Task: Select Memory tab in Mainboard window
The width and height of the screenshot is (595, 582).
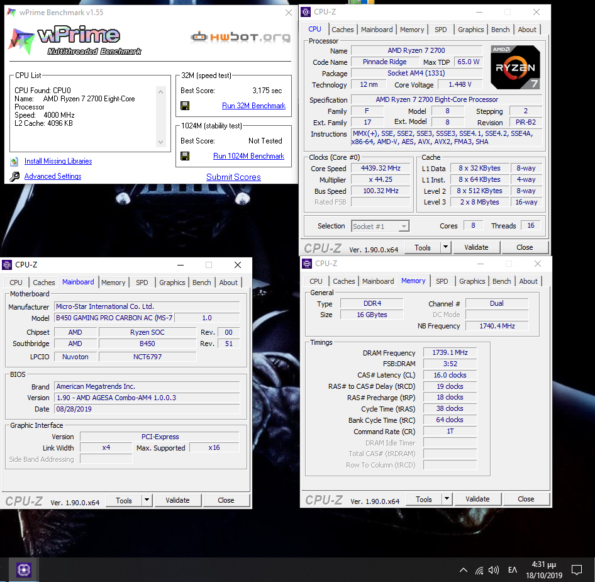Action: coord(113,283)
